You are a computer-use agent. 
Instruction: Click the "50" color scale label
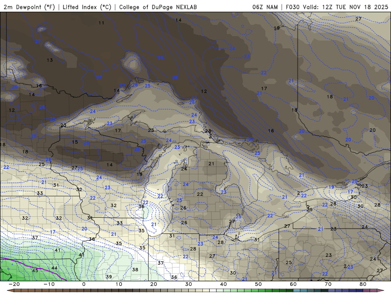point(259,284)
